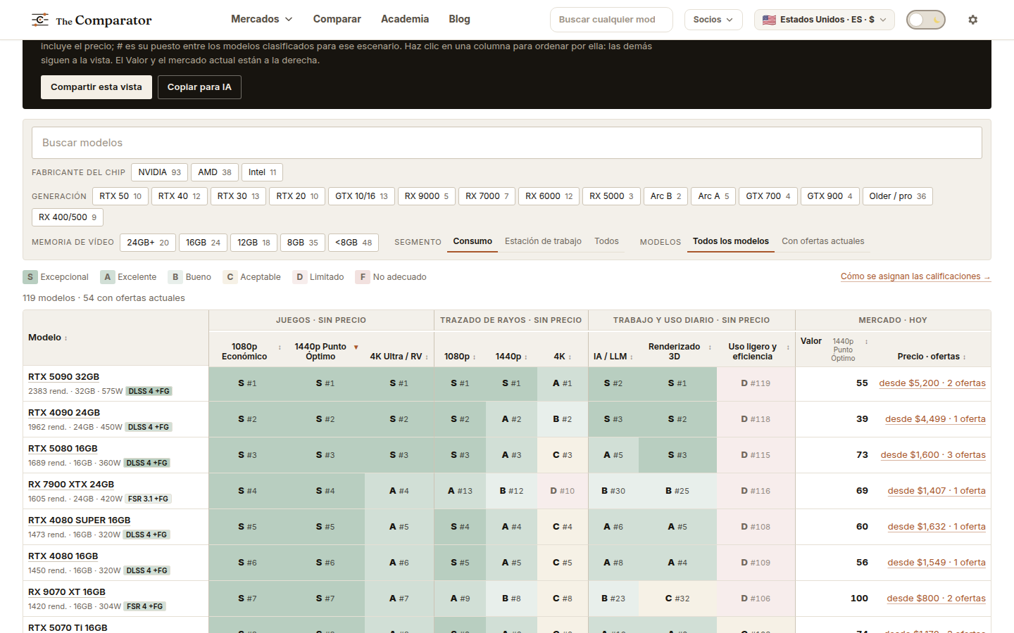Click the value 100 in RX 9070 XT row
1014x633 pixels.
[859, 599]
